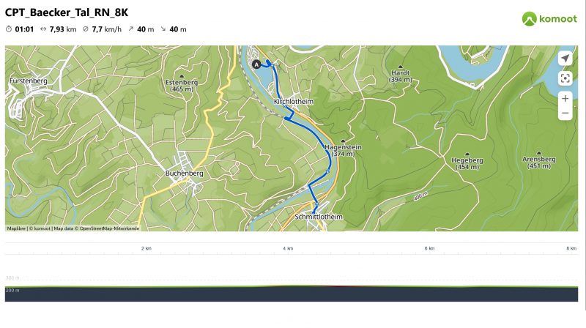This screenshot has height=328, width=586.
Task: Click the Kirchlotheim place label
Action: pos(294,102)
